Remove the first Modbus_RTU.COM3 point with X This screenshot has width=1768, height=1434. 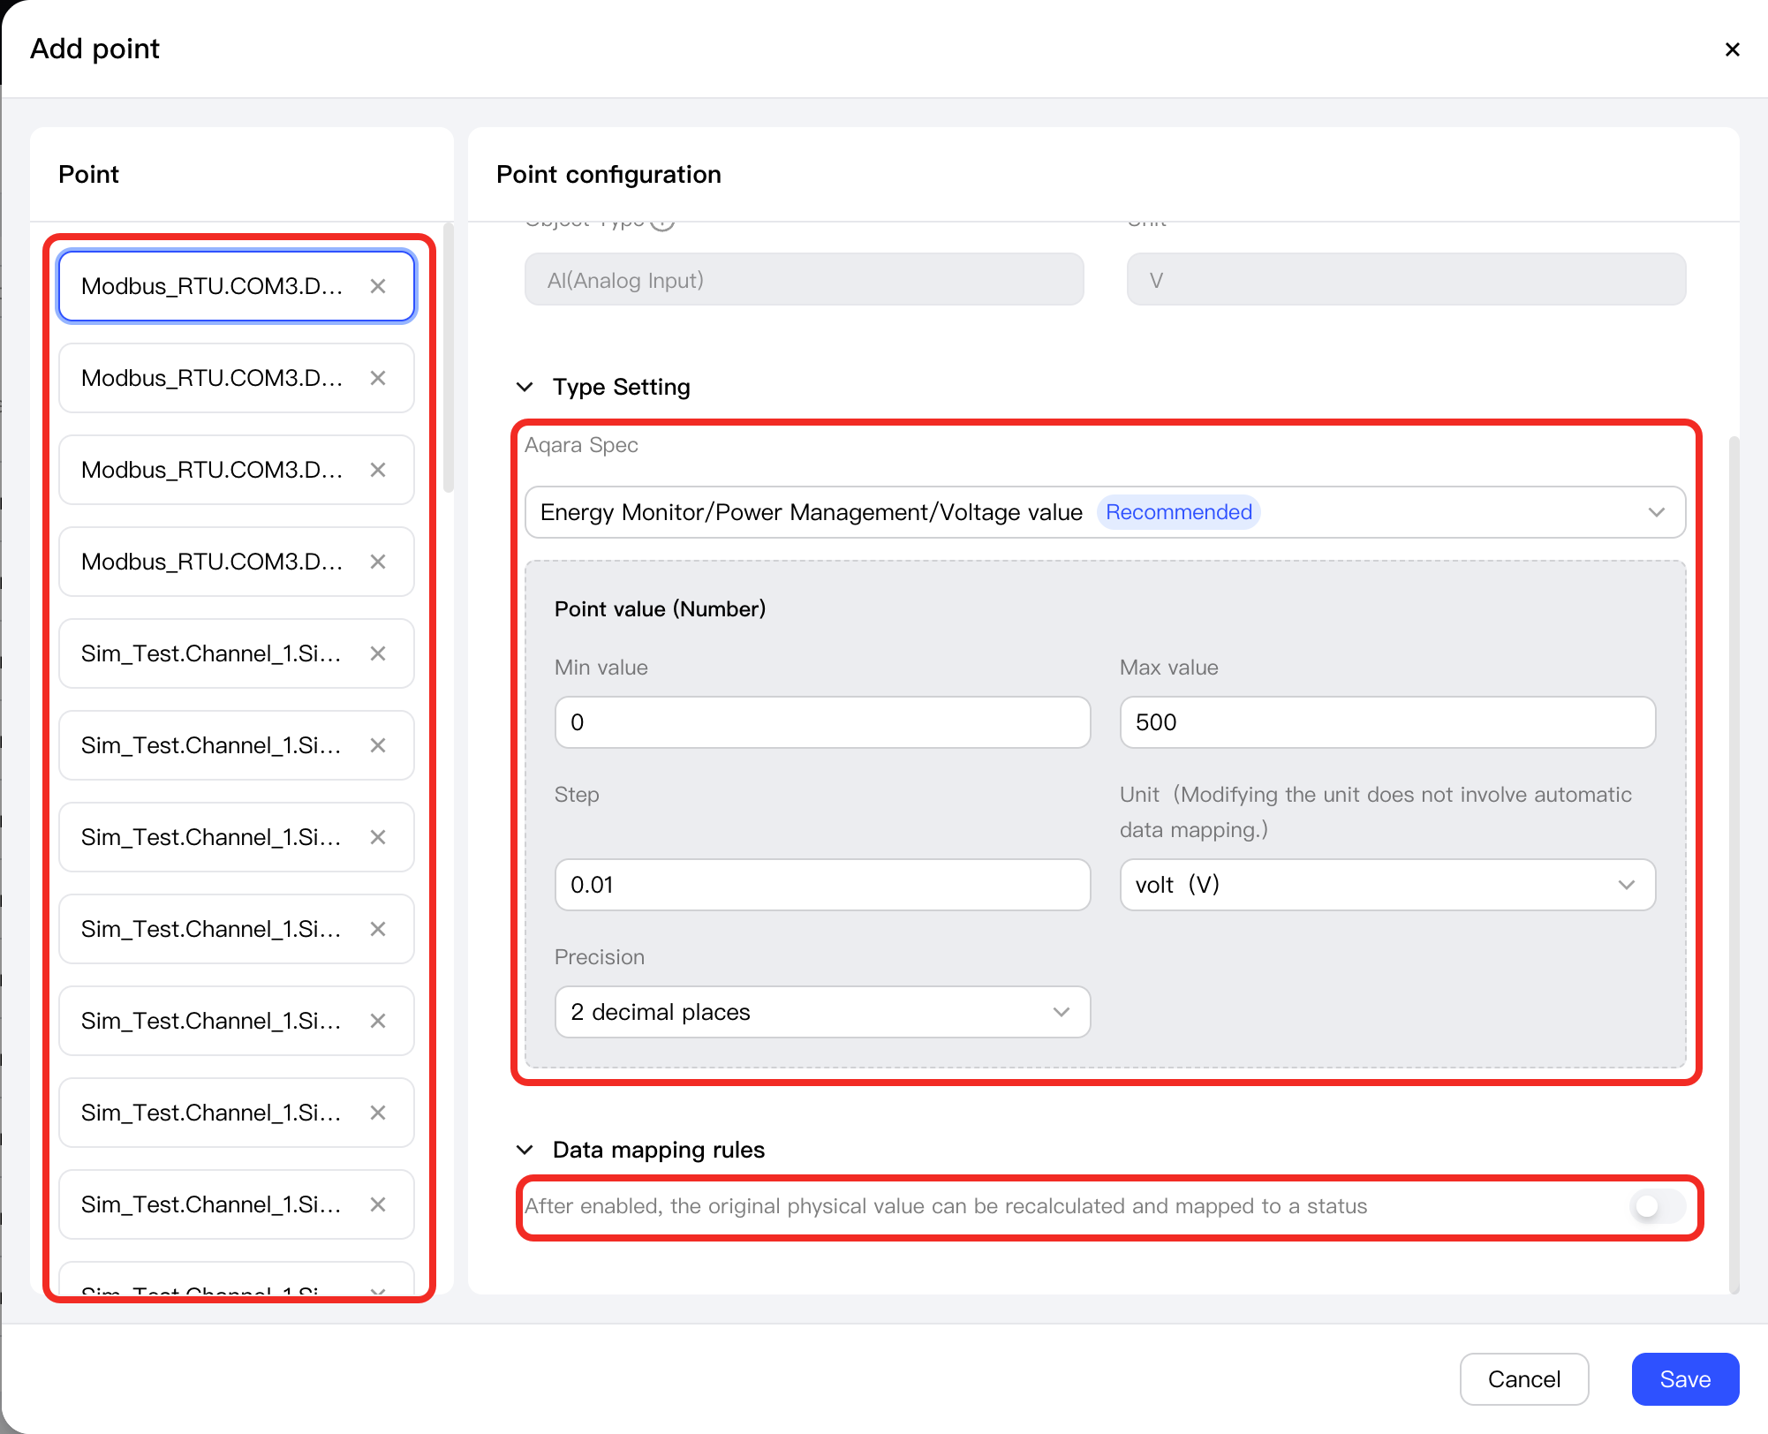(378, 286)
